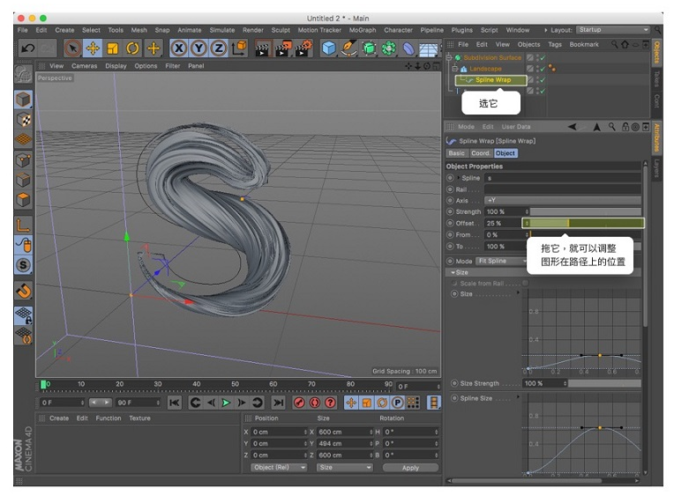
Task: Select the Landscape object in Object Manager
Action: point(485,69)
